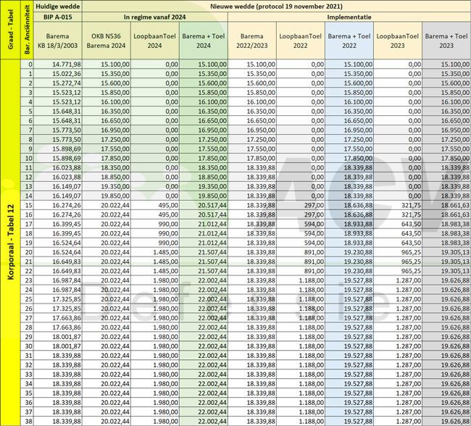This screenshot has width=471, height=426.
Task: Click anciënniteit row number 7
Action: pos(30,130)
